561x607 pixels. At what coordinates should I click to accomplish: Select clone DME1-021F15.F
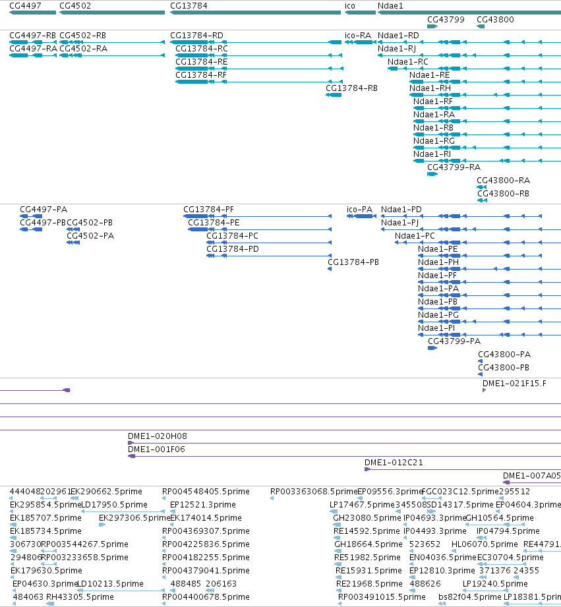[x=515, y=384]
